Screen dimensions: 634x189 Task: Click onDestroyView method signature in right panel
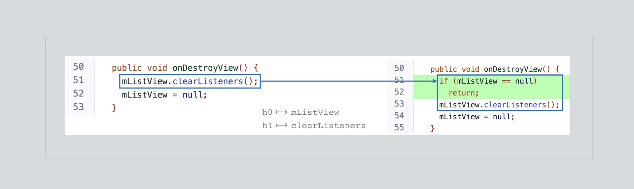pos(495,69)
